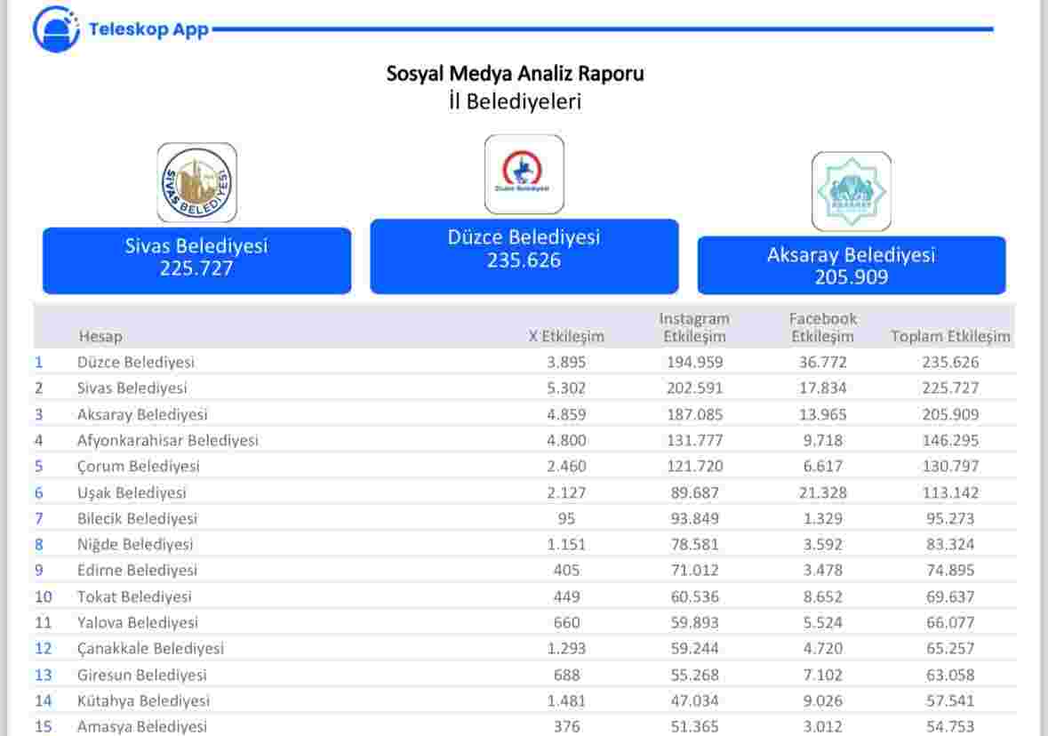The width and height of the screenshot is (1048, 736).
Task: Click the Hesap column header
Action: click(100, 336)
